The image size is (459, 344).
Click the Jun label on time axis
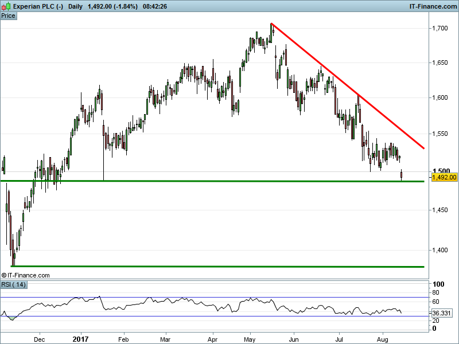(294, 339)
